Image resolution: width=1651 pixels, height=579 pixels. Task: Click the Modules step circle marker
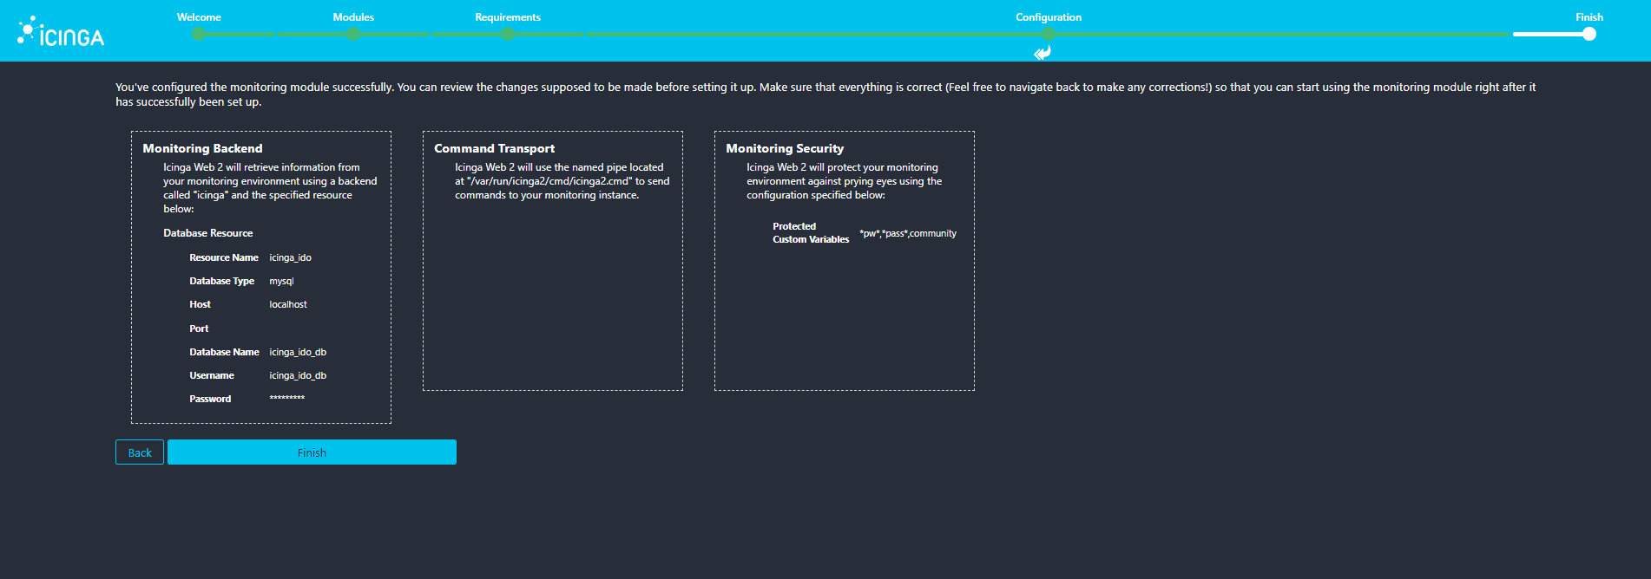coord(353,34)
